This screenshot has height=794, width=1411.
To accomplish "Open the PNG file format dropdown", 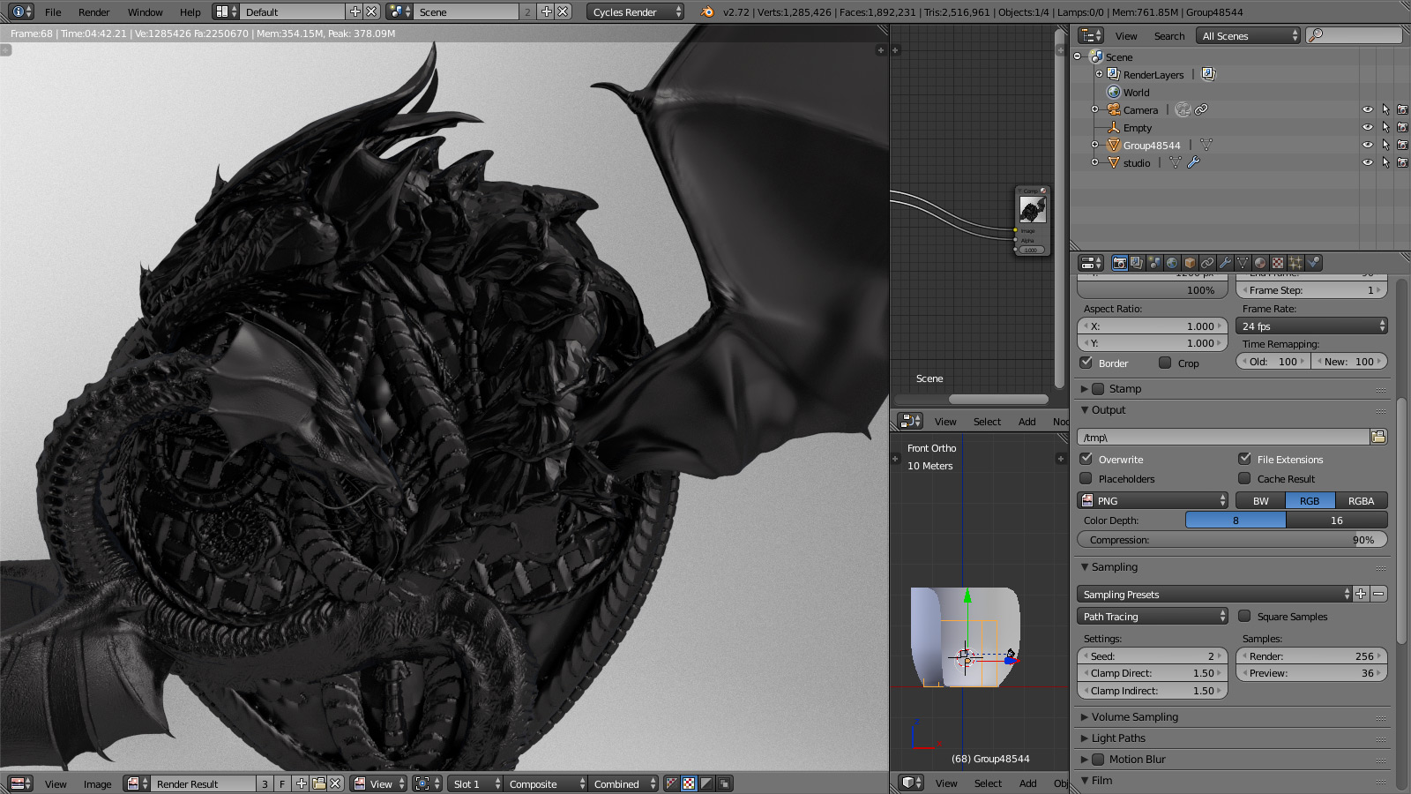I will 1153,501.
